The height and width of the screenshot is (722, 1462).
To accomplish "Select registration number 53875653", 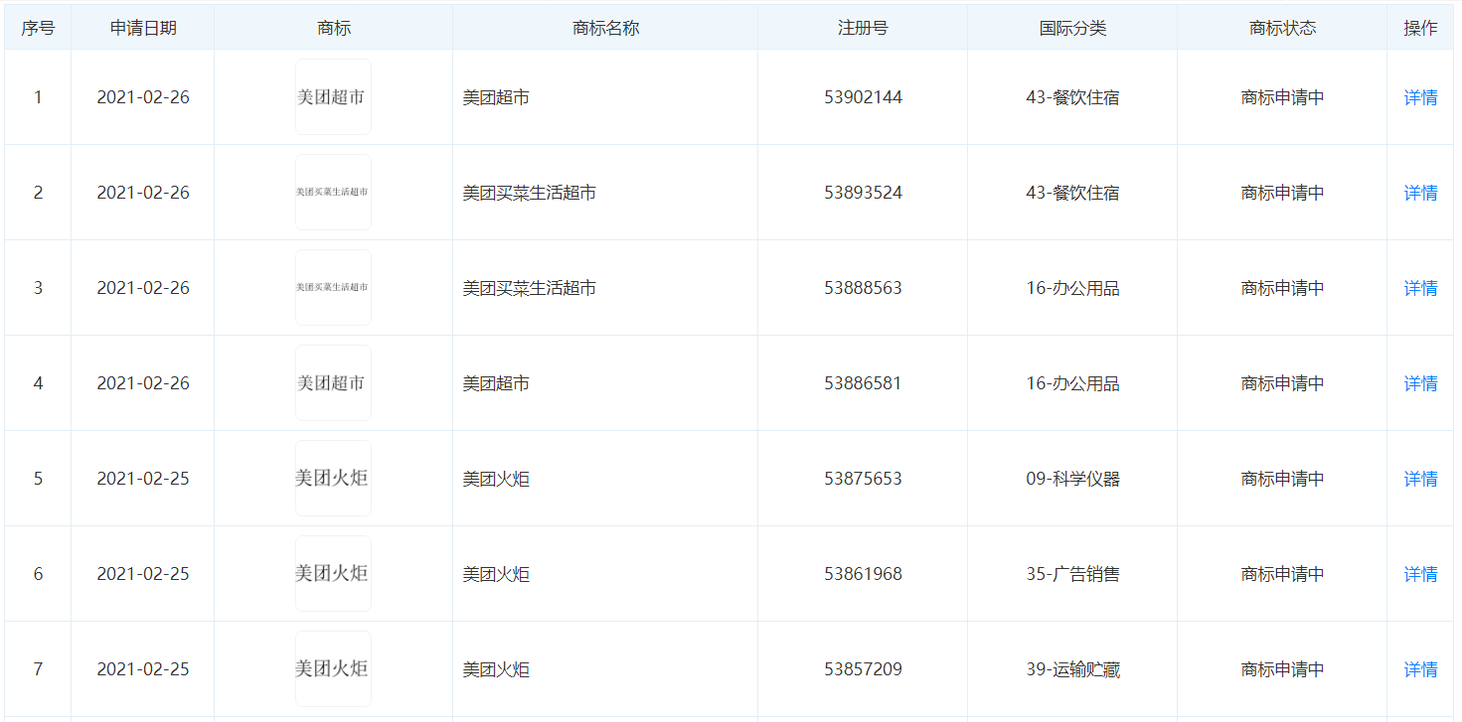I will 863,479.
